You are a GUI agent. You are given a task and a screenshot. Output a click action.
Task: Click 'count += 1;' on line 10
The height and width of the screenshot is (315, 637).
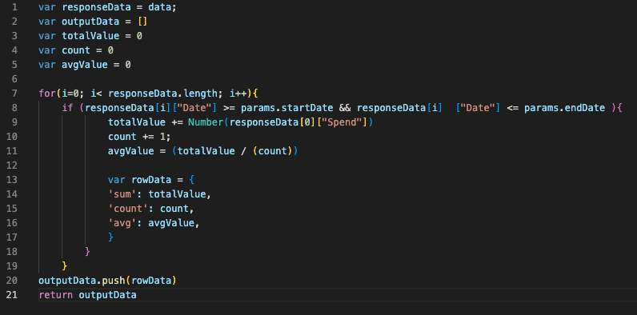(139, 137)
